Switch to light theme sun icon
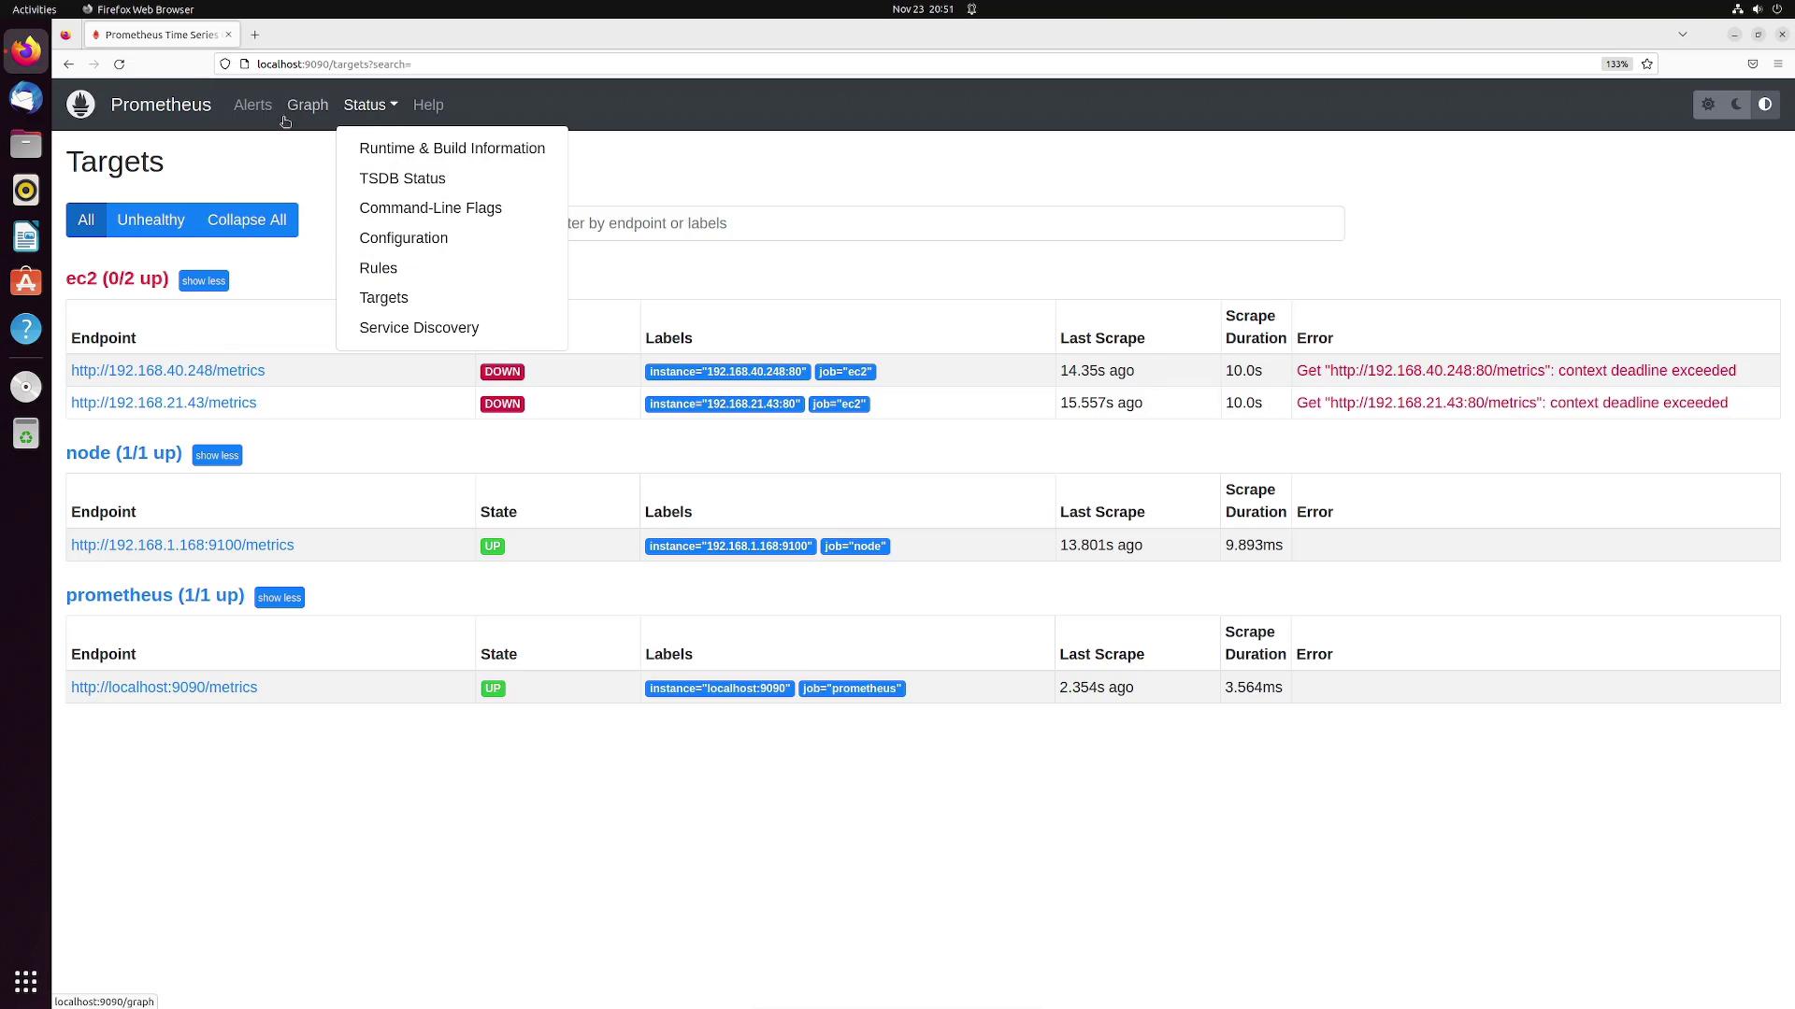 (1708, 105)
